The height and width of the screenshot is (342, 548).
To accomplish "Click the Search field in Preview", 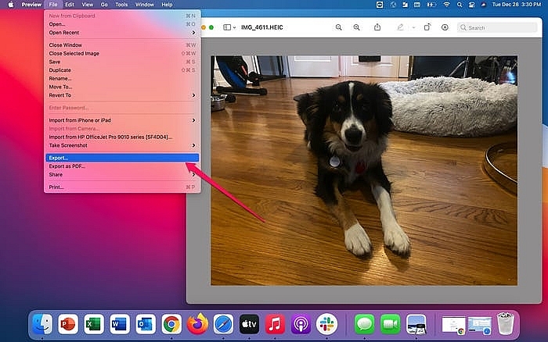I will point(485,27).
